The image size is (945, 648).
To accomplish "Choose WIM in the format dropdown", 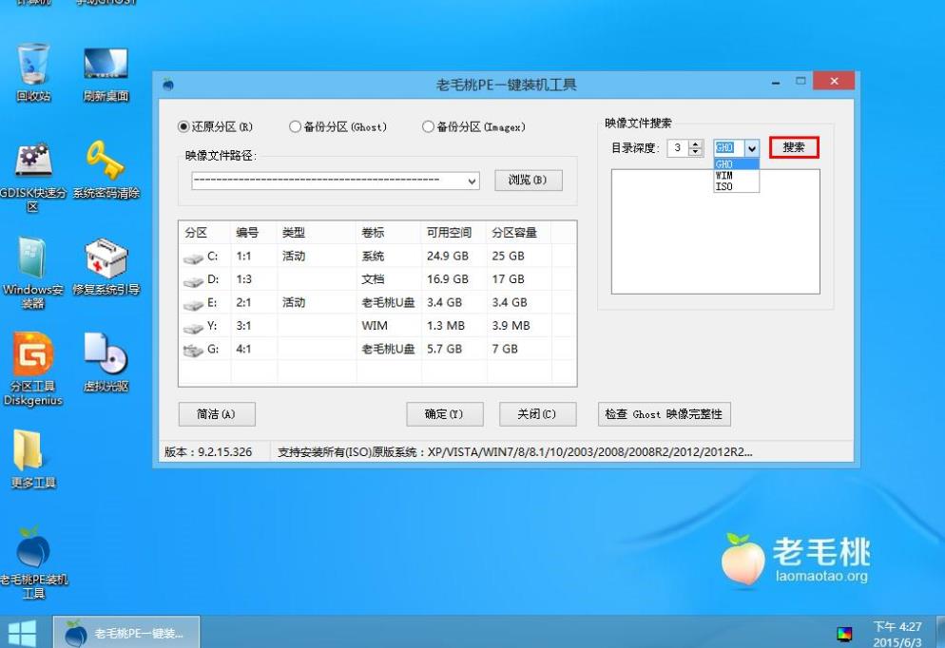I will (x=727, y=175).
